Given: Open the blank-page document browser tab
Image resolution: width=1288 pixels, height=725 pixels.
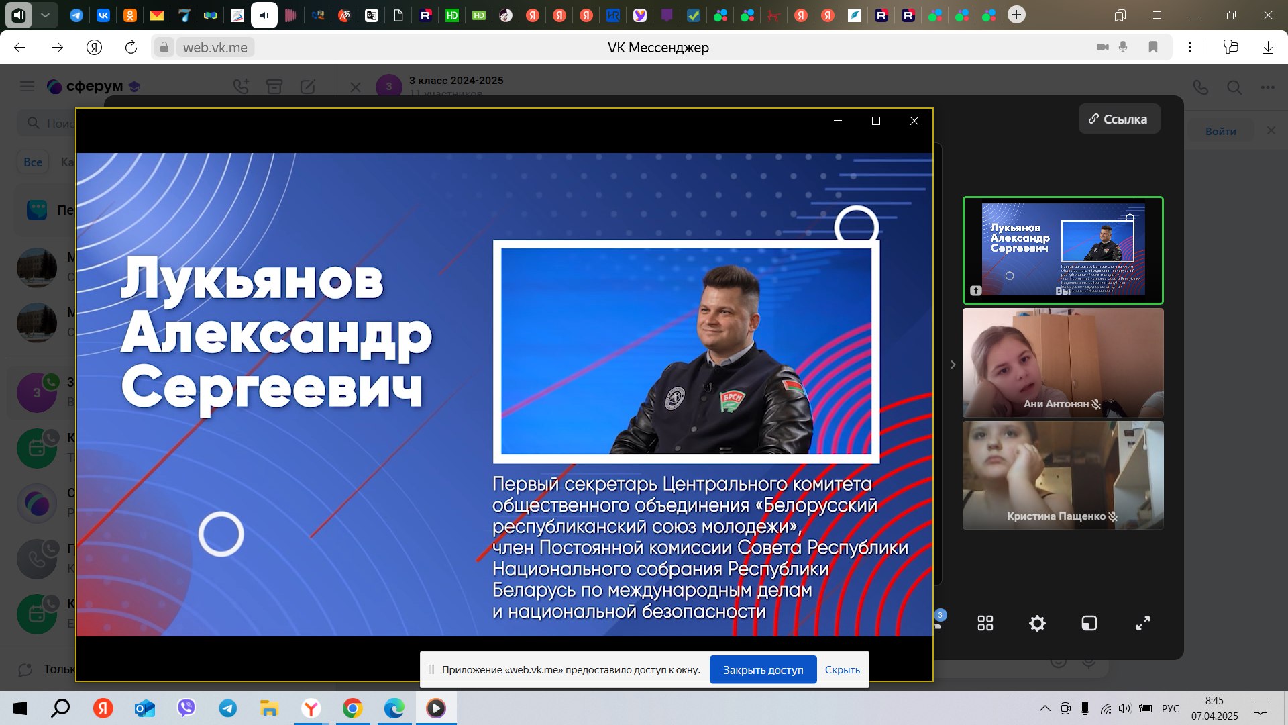Looking at the screenshot, I should (x=398, y=15).
